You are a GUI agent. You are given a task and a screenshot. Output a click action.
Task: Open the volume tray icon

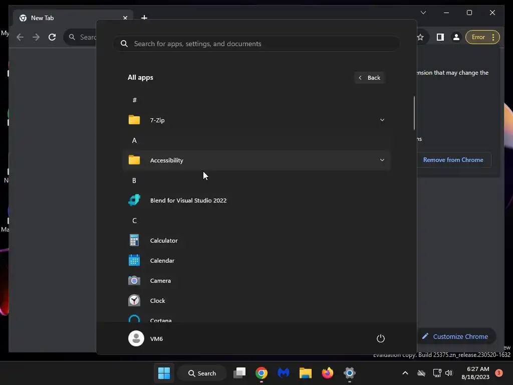pyautogui.click(x=449, y=373)
